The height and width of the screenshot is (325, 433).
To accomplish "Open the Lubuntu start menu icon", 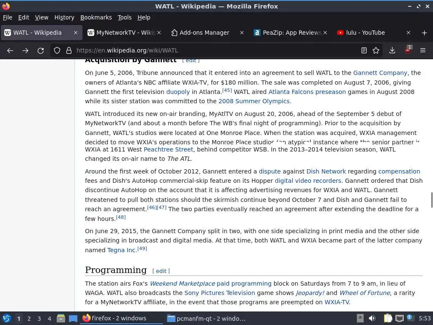I will tap(7, 318).
